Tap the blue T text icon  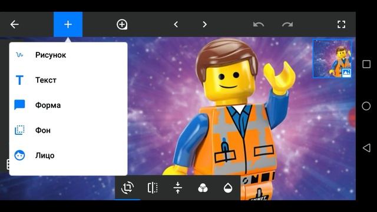click(x=19, y=80)
